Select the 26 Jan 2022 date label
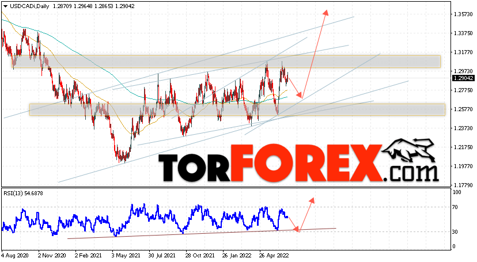This screenshot has height=262, width=477. pos(237,256)
